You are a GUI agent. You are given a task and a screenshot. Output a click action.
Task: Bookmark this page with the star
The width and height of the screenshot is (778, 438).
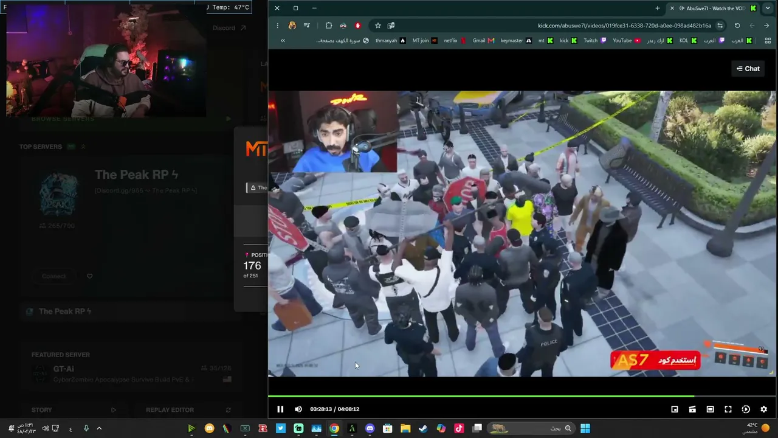tap(377, 26)
